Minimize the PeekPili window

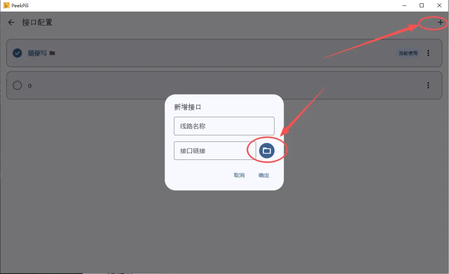pos(405,5)
